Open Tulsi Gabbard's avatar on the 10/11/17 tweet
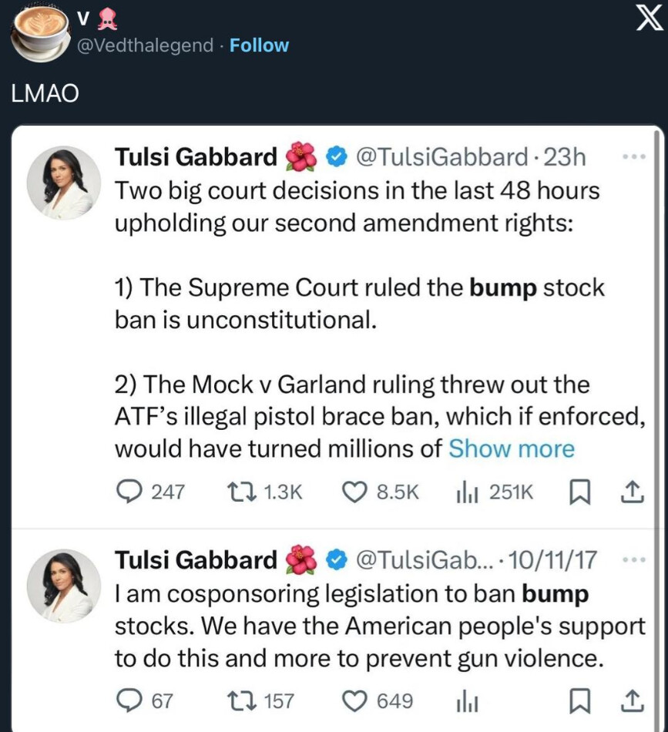This screenshot has width=668, height=732. (x=64, y=586)
